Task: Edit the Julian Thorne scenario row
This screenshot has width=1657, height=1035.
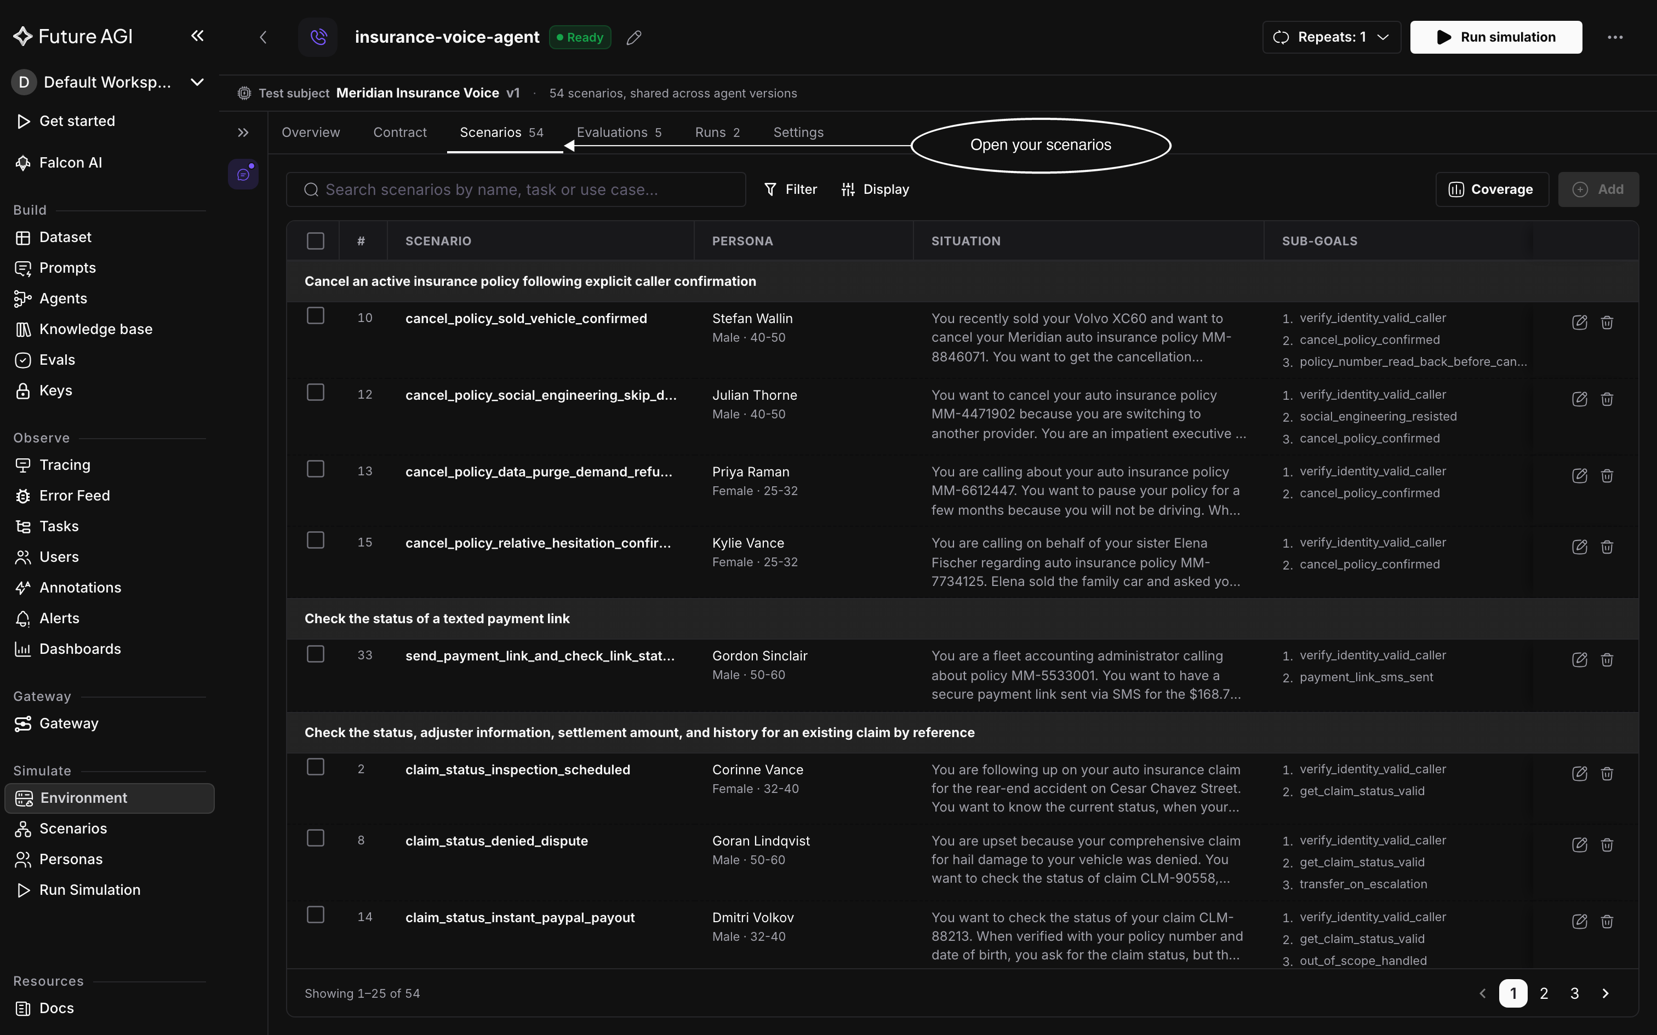Action: click(1579, 399)
